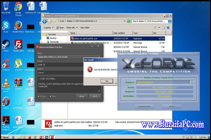Select adobe.snr.patch-painter.exe file row
211x140 pixels.
click(118, 38)
